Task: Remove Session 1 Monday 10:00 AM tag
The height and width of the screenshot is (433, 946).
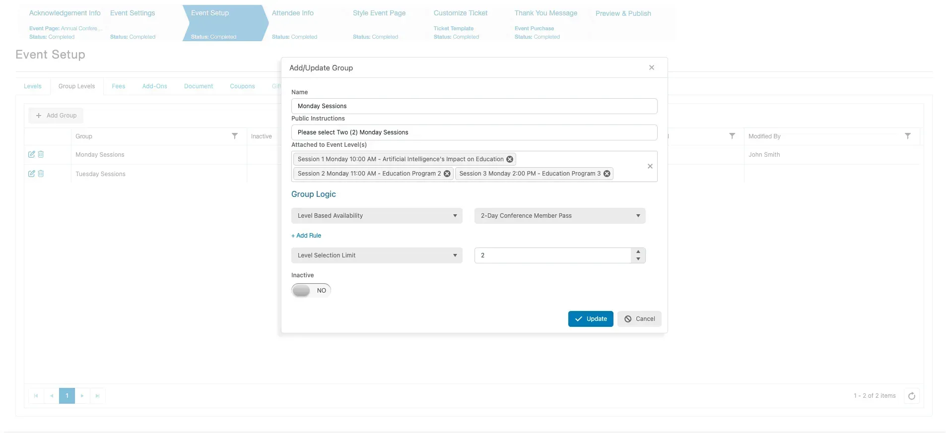Action: 509,159
